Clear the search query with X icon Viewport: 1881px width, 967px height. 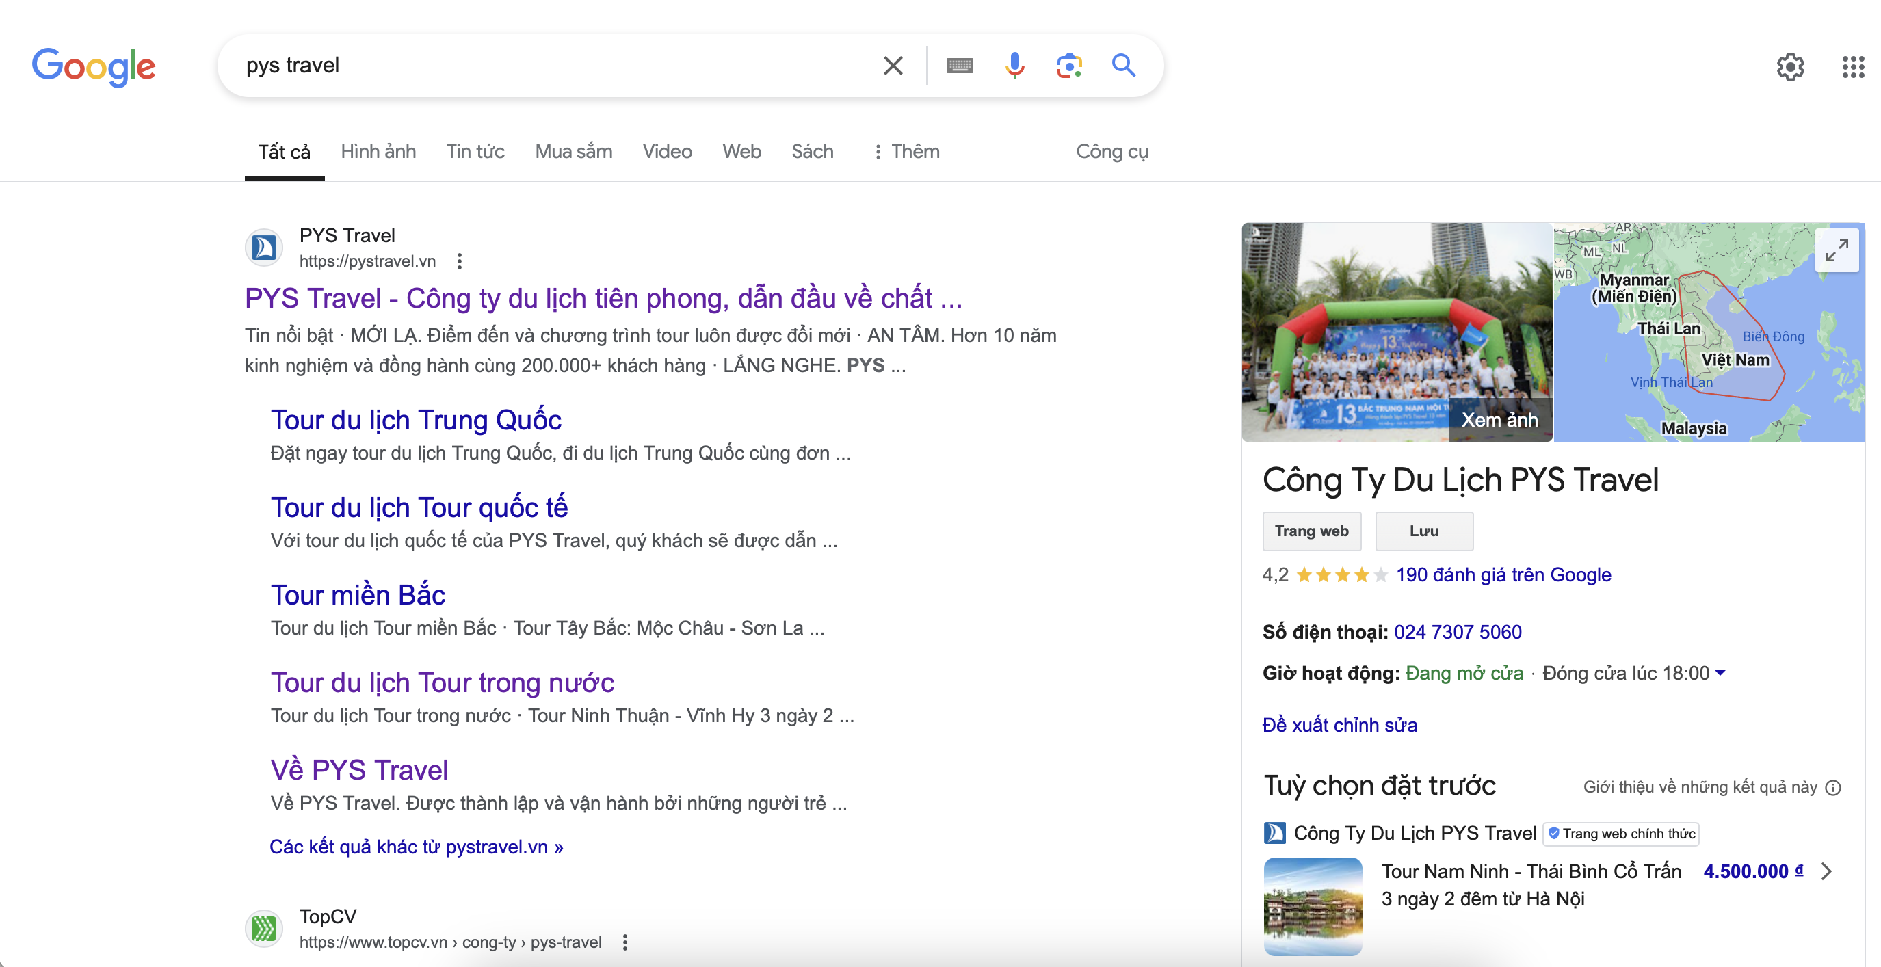[x=893, y=66]
